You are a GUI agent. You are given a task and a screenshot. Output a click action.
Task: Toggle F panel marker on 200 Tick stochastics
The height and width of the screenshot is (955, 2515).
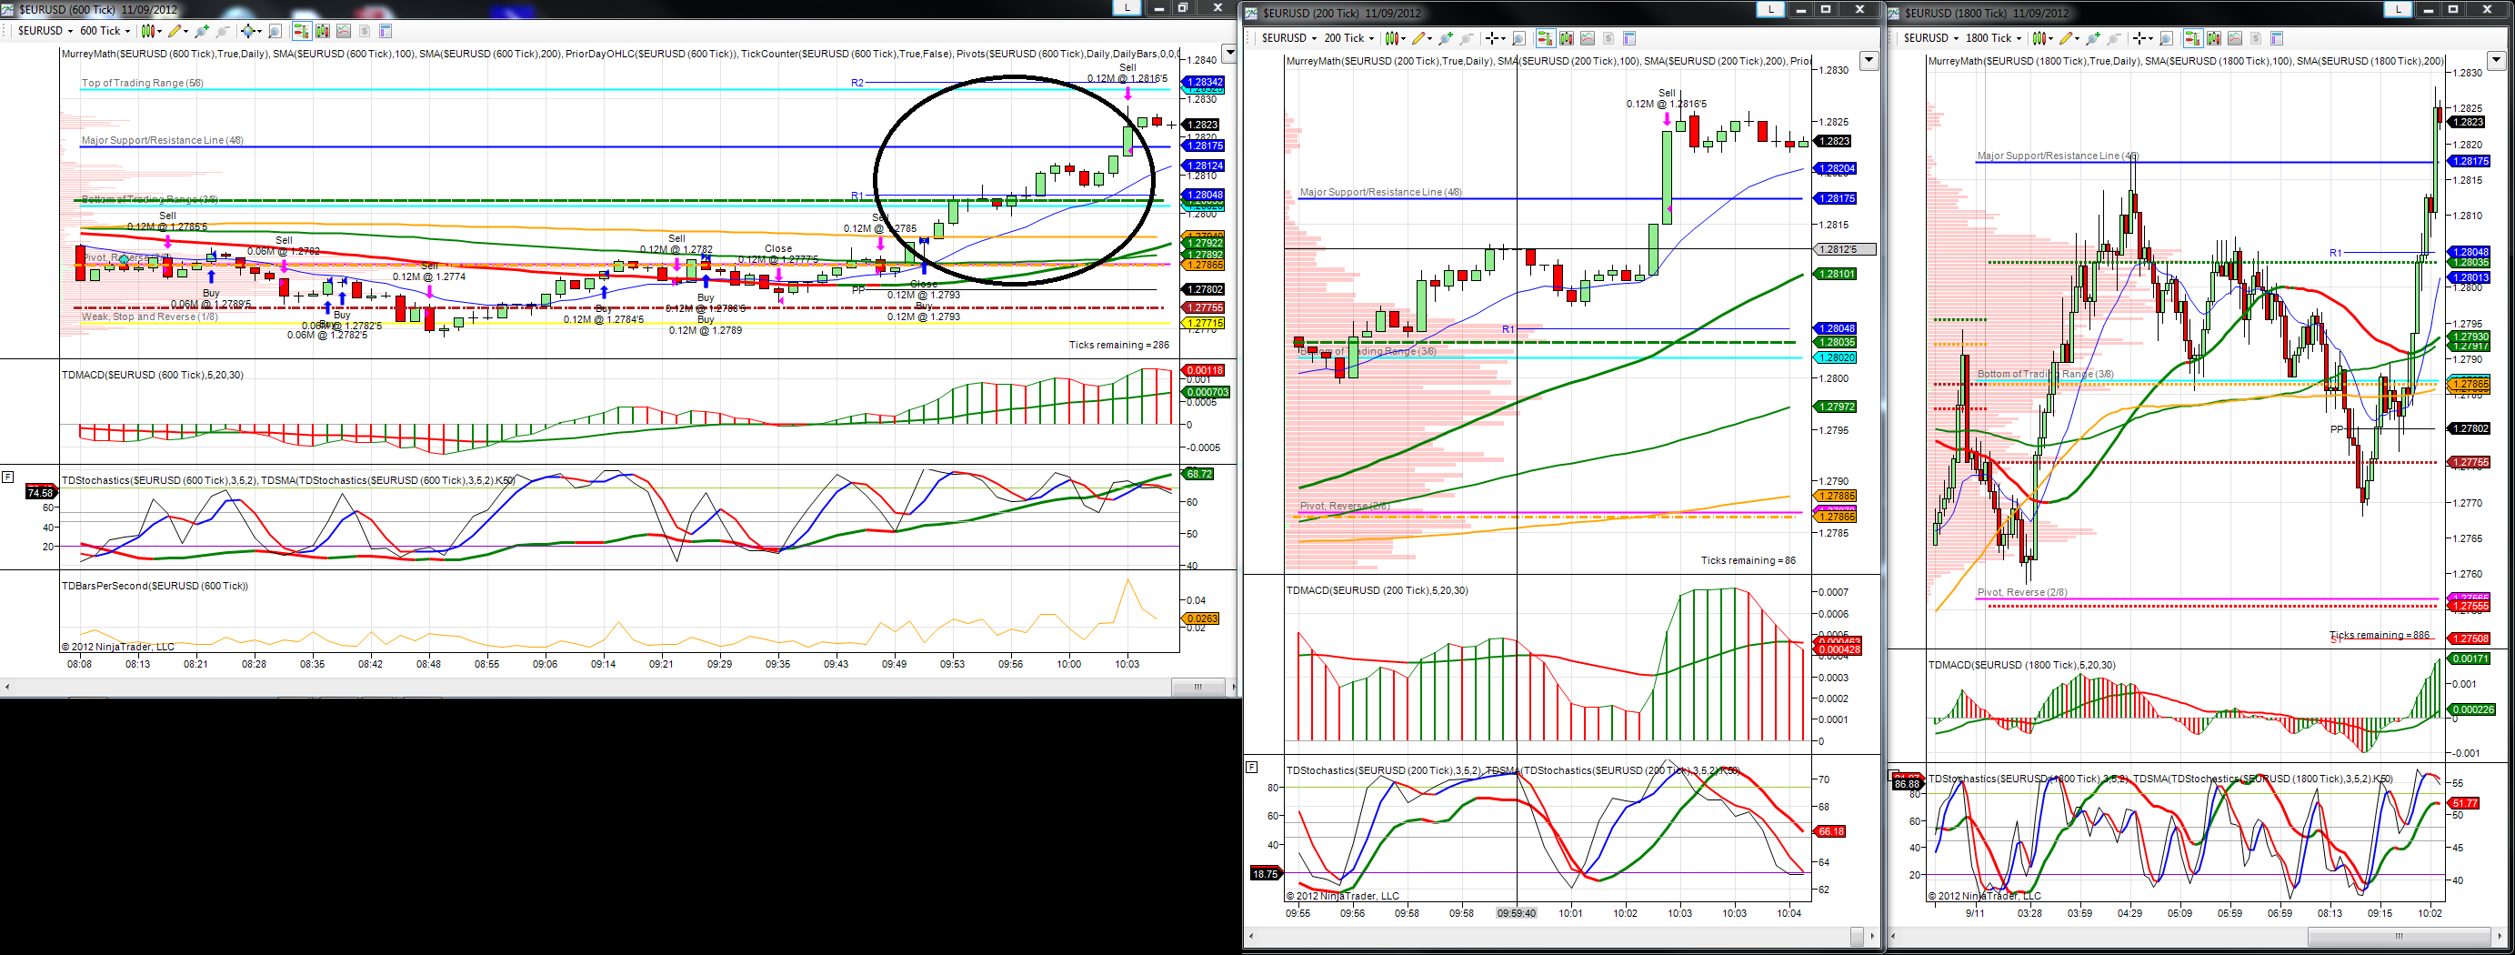(1252, 767)
